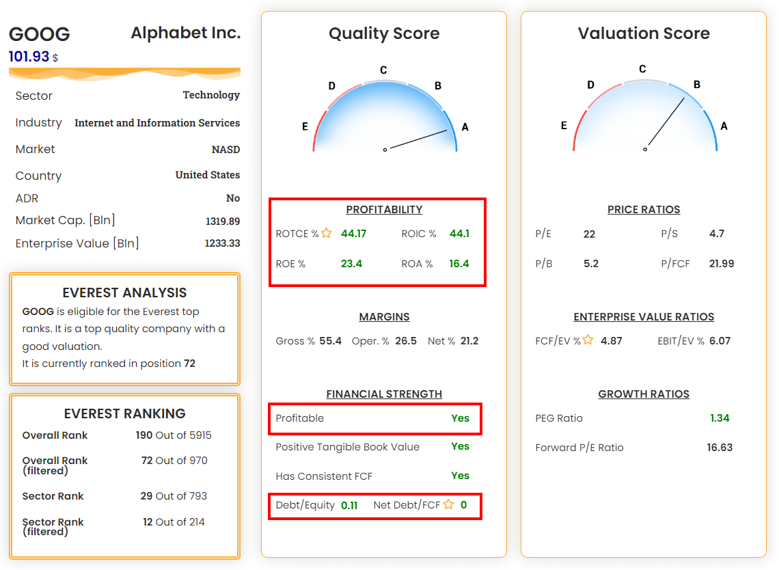Click the P/S value 4.7
779x570 pixels.
point(717,234)
